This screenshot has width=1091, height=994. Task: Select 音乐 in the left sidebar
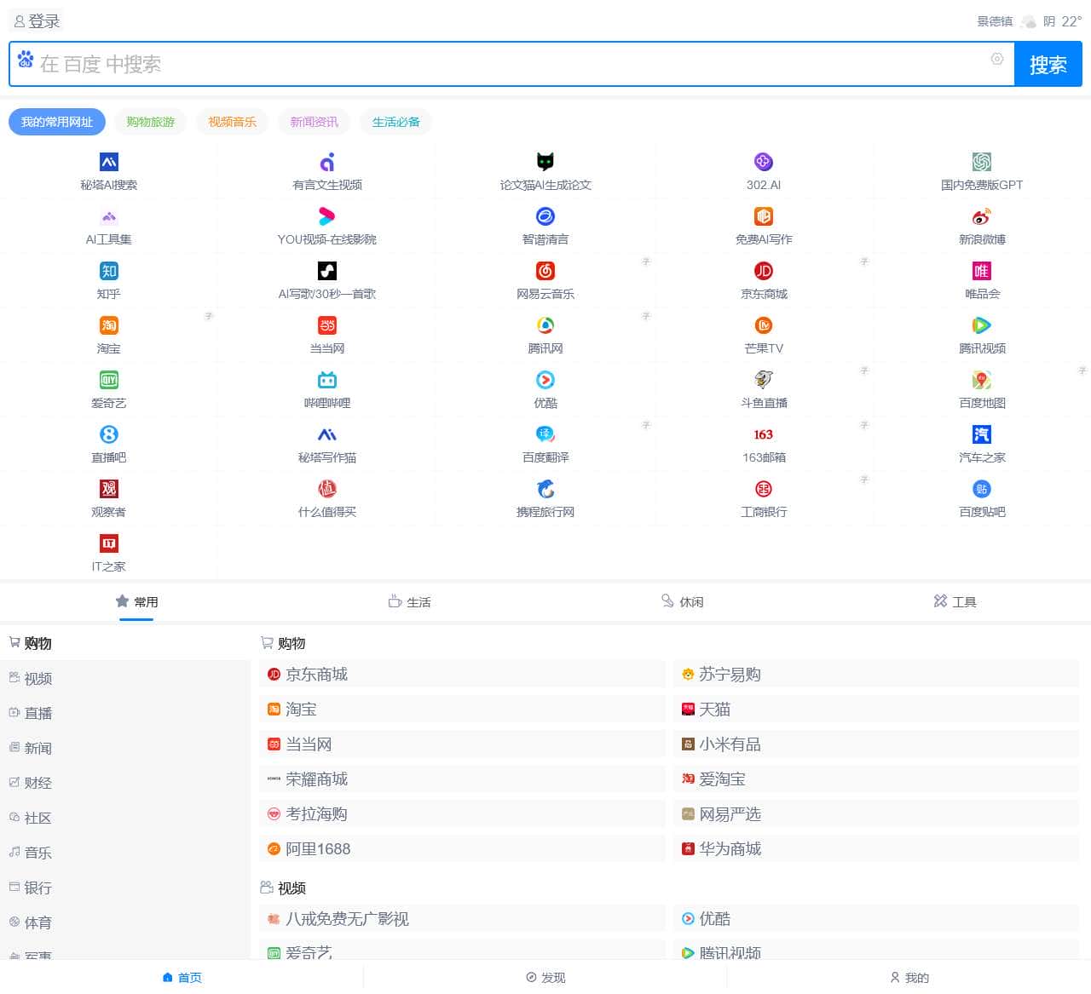(x=125, y=853)
